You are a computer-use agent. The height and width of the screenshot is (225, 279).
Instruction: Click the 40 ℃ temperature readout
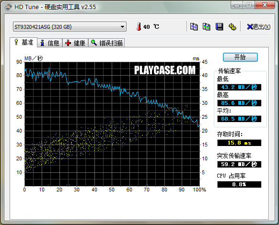coord(151,27)
